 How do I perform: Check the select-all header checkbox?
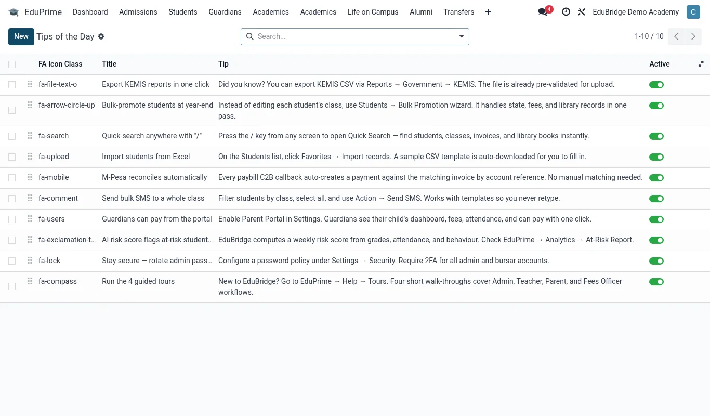[12, 64]
